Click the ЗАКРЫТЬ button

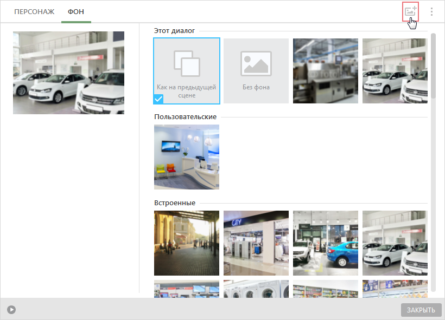coord(421,310)
